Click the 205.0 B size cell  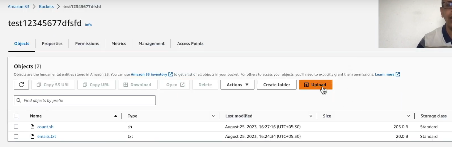tap(401, 127)
